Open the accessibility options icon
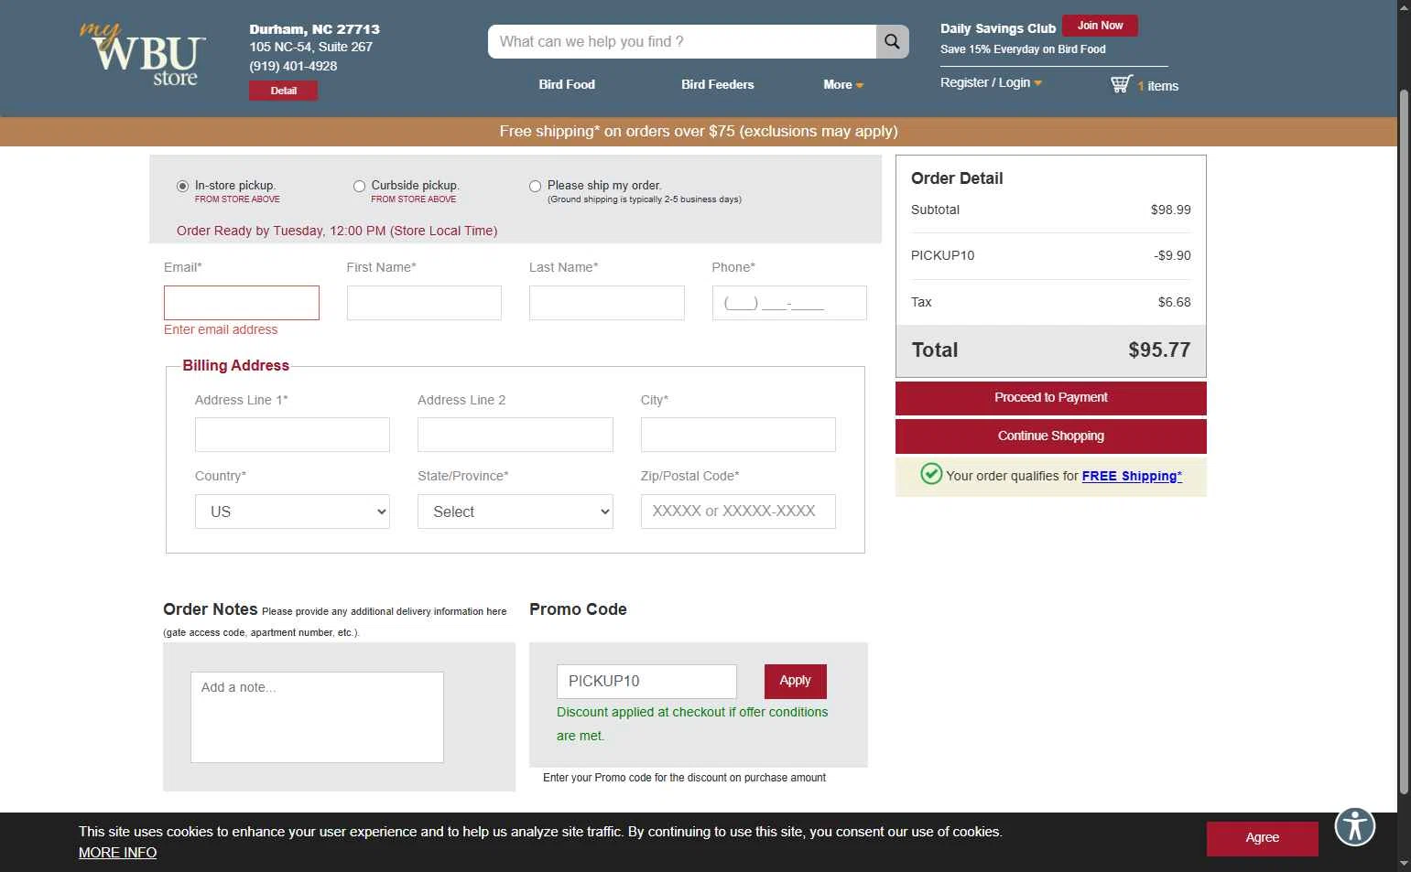1411x872 pixels. [1355, 826]
